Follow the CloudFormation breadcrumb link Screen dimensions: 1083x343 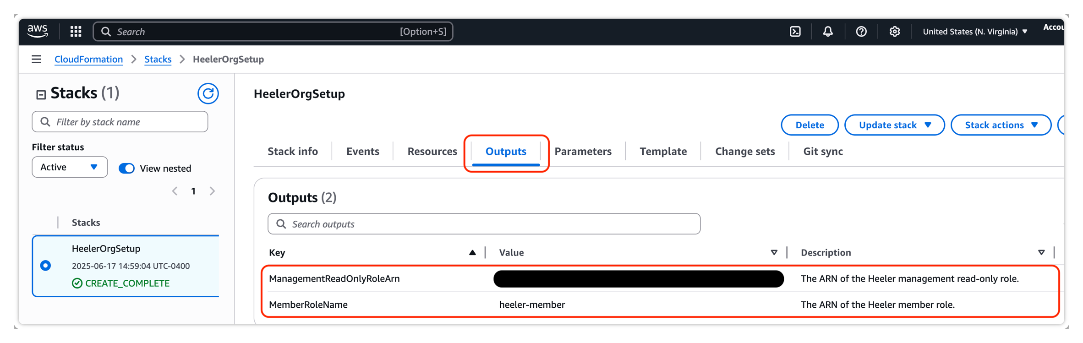click(x=88, y=59)
